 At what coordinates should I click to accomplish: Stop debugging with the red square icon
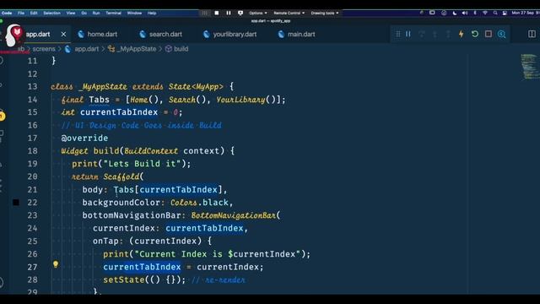coord(489,34)
